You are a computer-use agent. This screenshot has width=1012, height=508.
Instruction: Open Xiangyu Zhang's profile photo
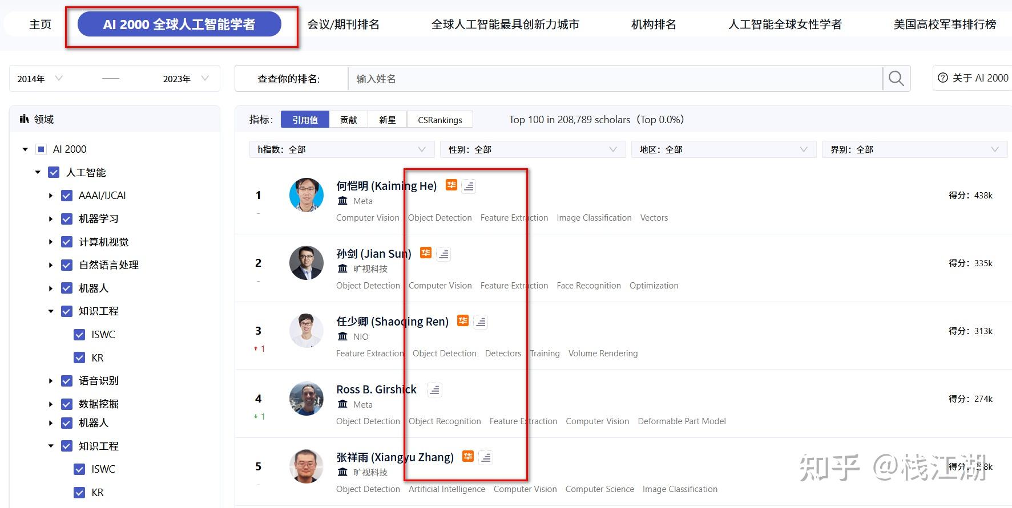tap(307, 466)
